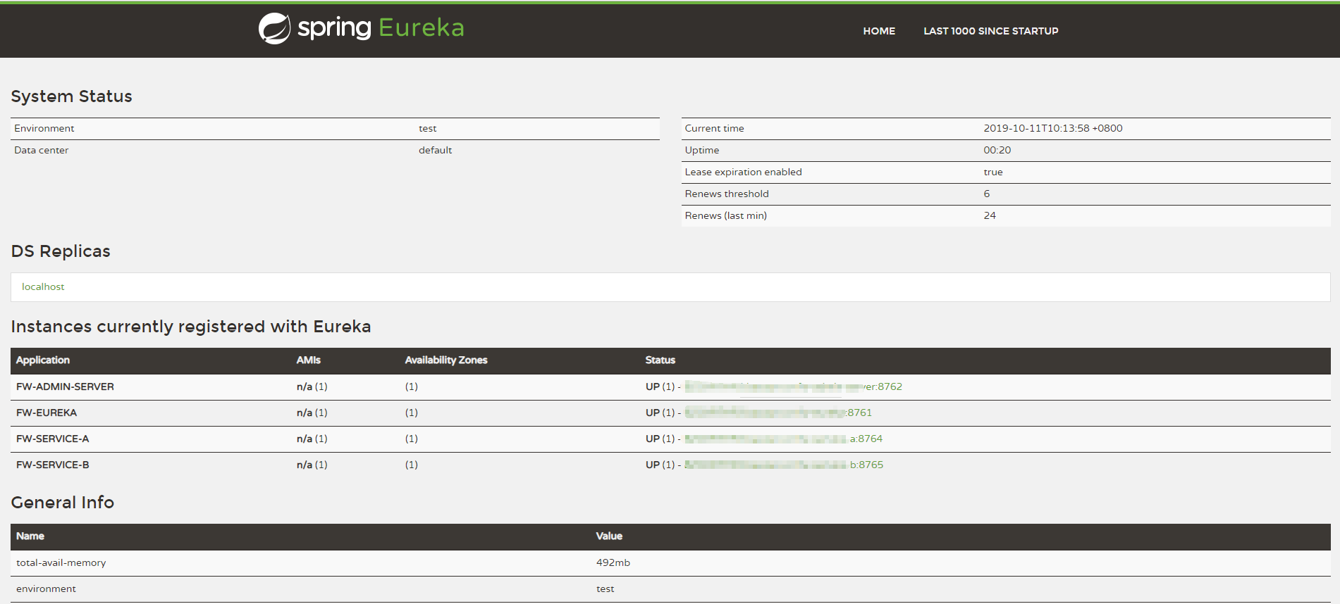Image resolution: width=1340 pixels, height=604 pixels.
Task: Select the Data center value default
Action: (x=435, y=150)
